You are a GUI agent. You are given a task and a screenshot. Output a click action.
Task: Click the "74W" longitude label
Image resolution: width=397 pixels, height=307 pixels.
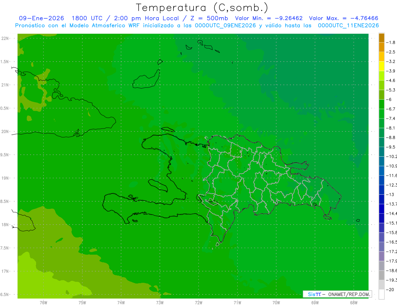click(x=121, y=303)
